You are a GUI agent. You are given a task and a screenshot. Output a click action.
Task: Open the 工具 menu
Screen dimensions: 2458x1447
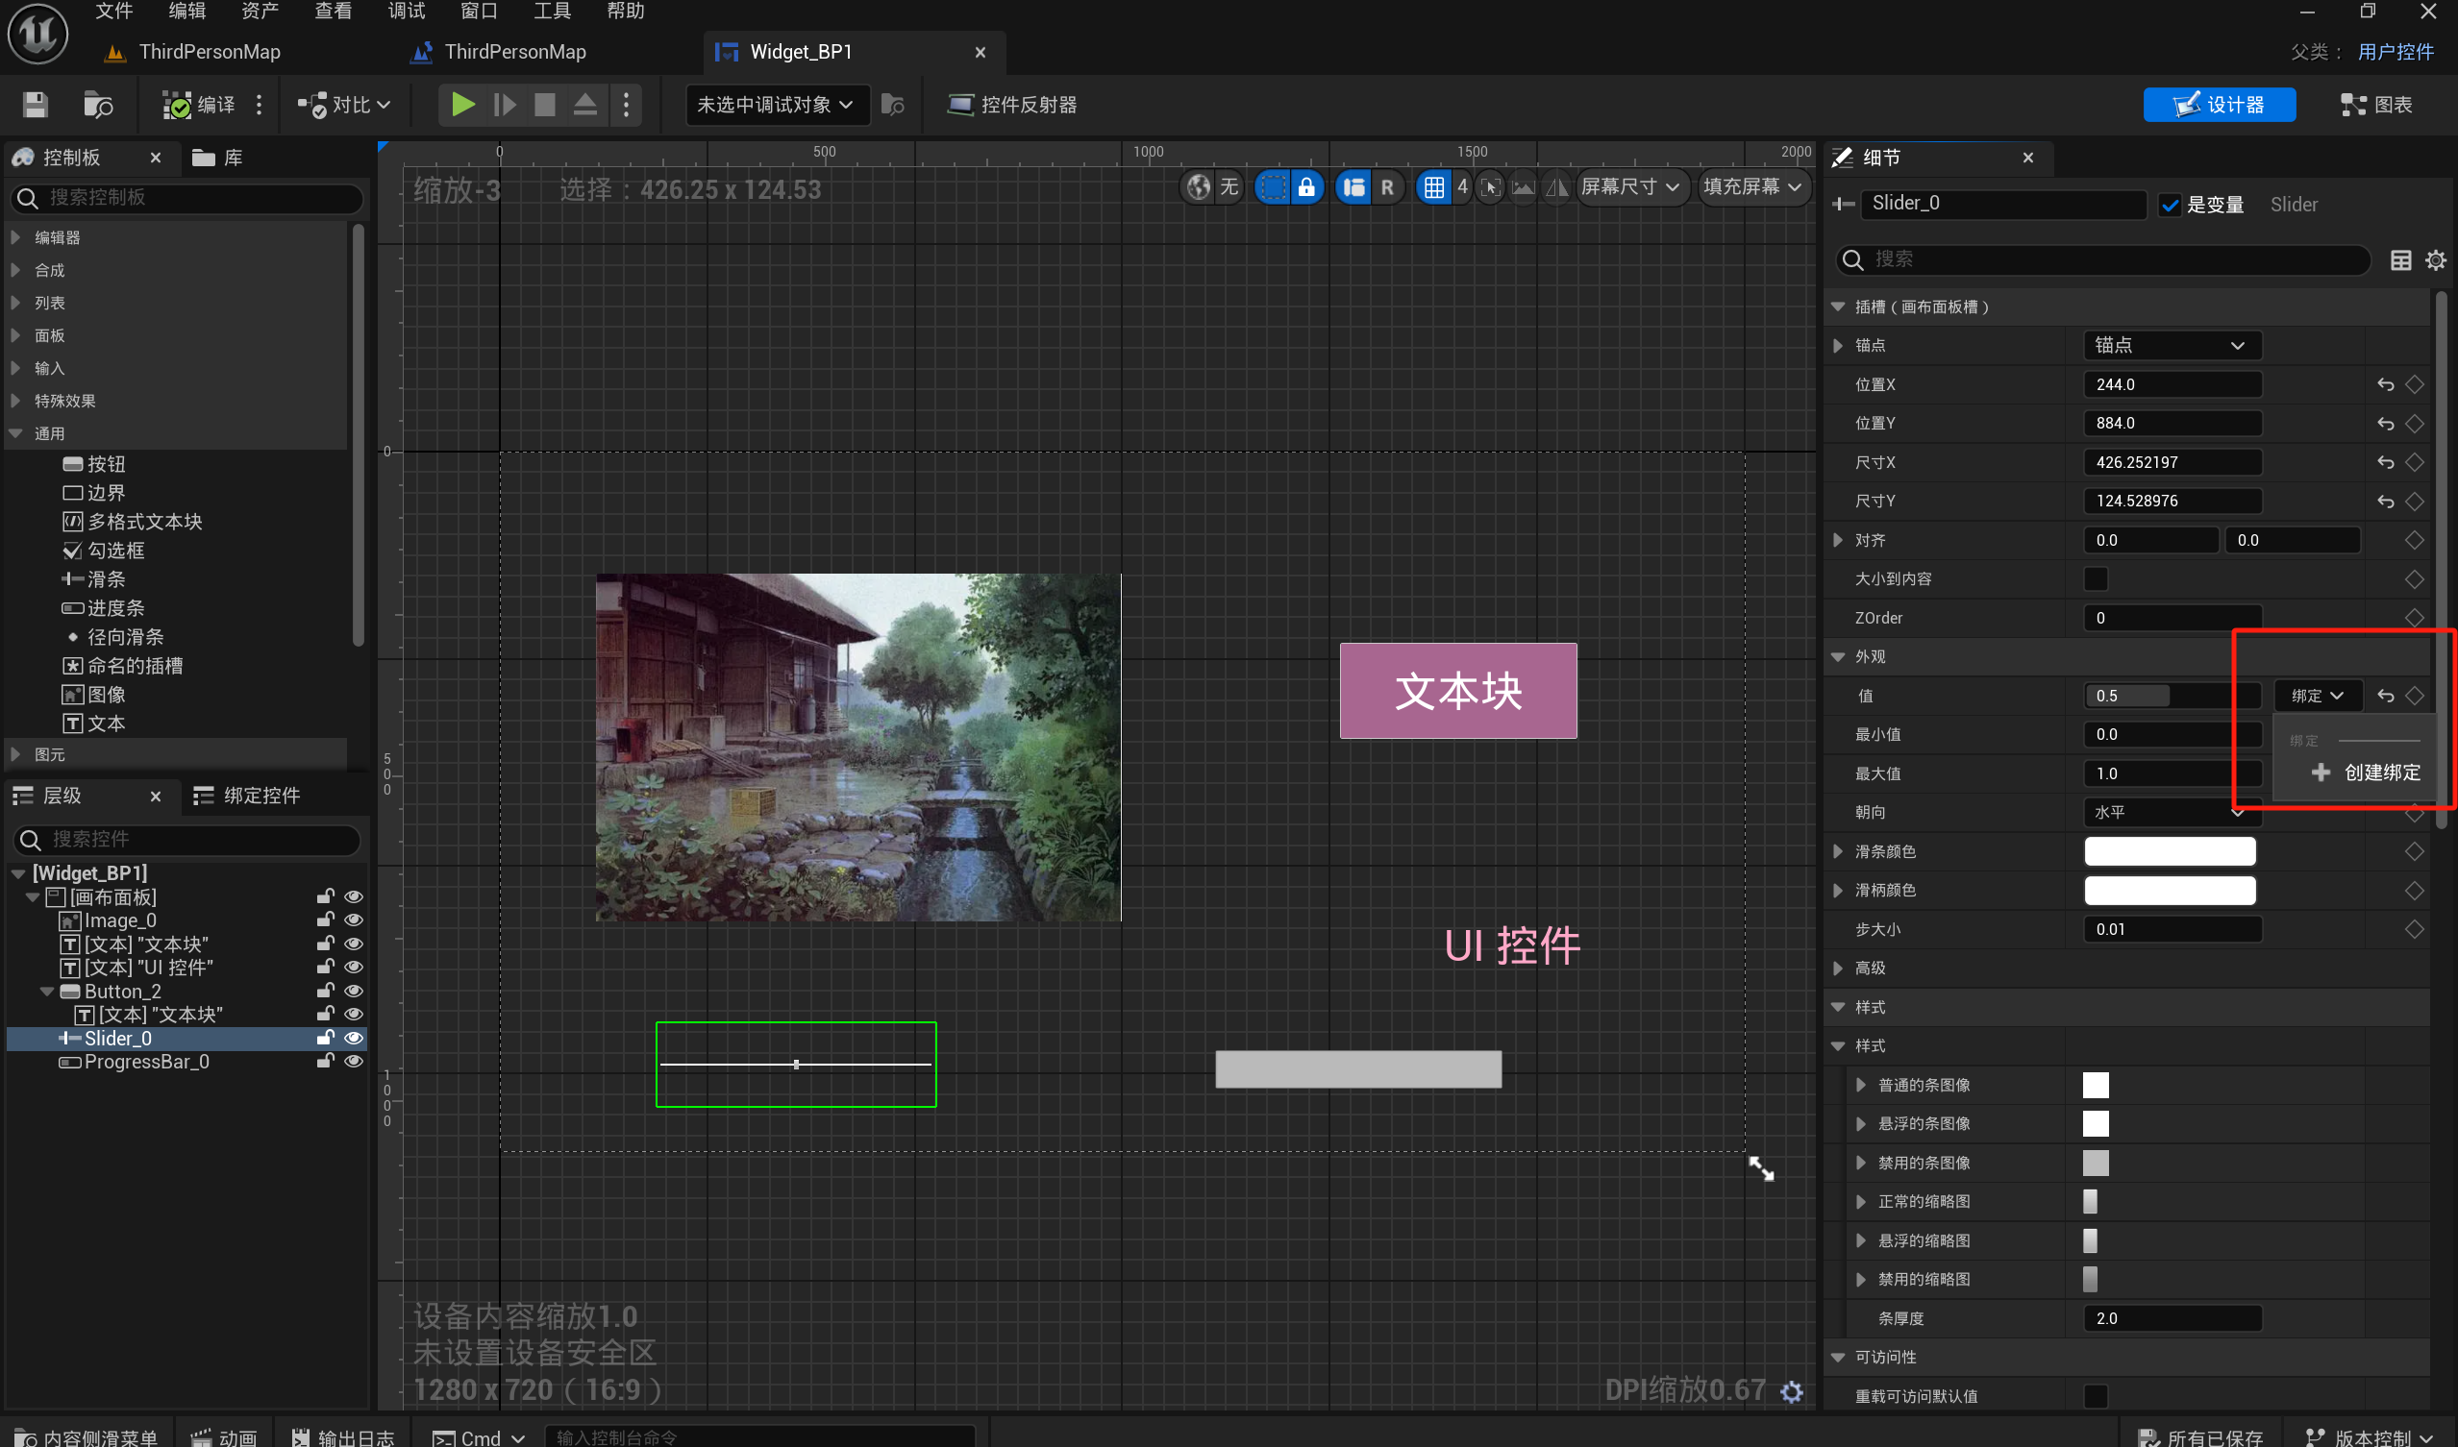pyautogui.click(x=552, y=11)
